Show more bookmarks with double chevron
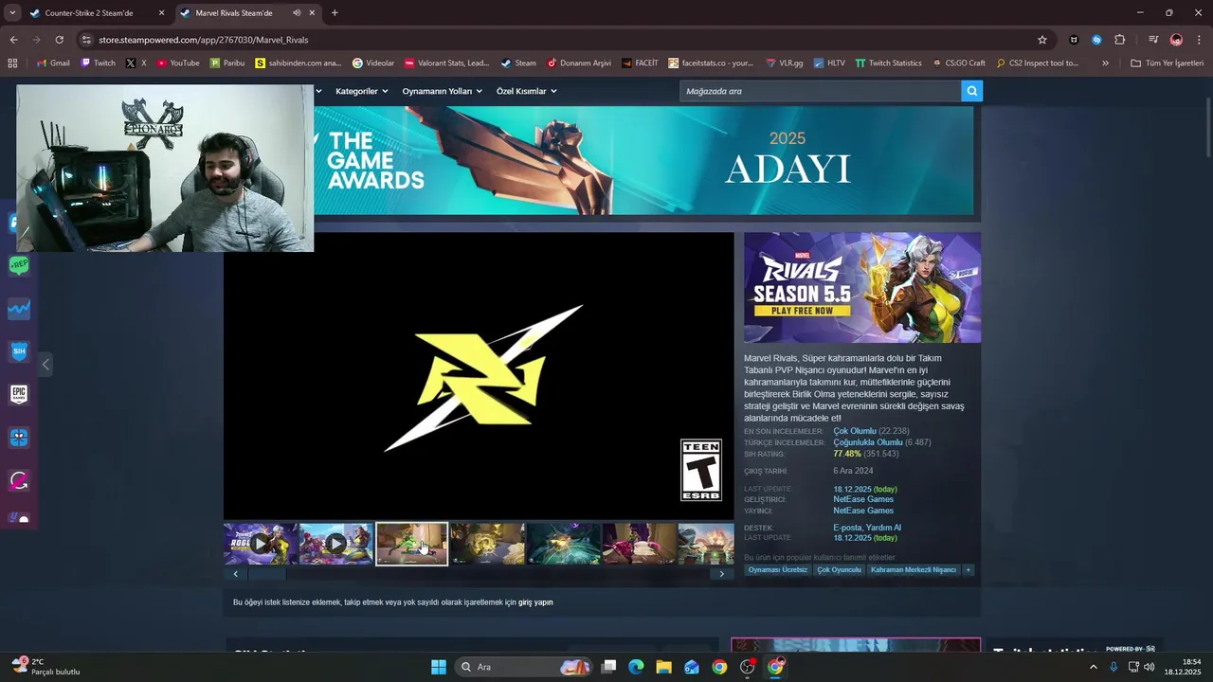The width and height of the screenshot is (1213, 682). (1105, 63)
